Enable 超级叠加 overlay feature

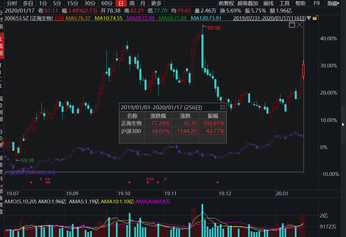click(248, 3)
